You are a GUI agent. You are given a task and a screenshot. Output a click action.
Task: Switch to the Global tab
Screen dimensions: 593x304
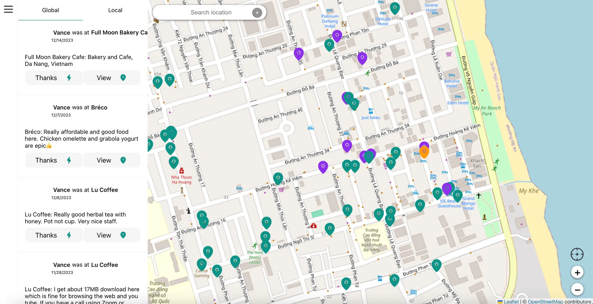(x=50, y=10)
